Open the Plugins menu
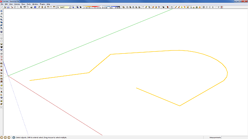Screen dimensions: 248x139 pyautogui.click(x=42, y=4)
